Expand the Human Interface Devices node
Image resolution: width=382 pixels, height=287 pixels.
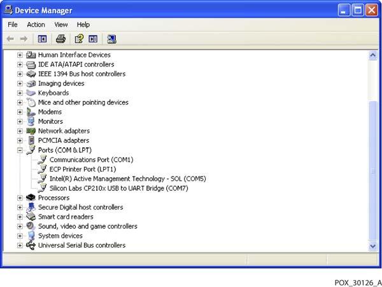click(20, 55)
